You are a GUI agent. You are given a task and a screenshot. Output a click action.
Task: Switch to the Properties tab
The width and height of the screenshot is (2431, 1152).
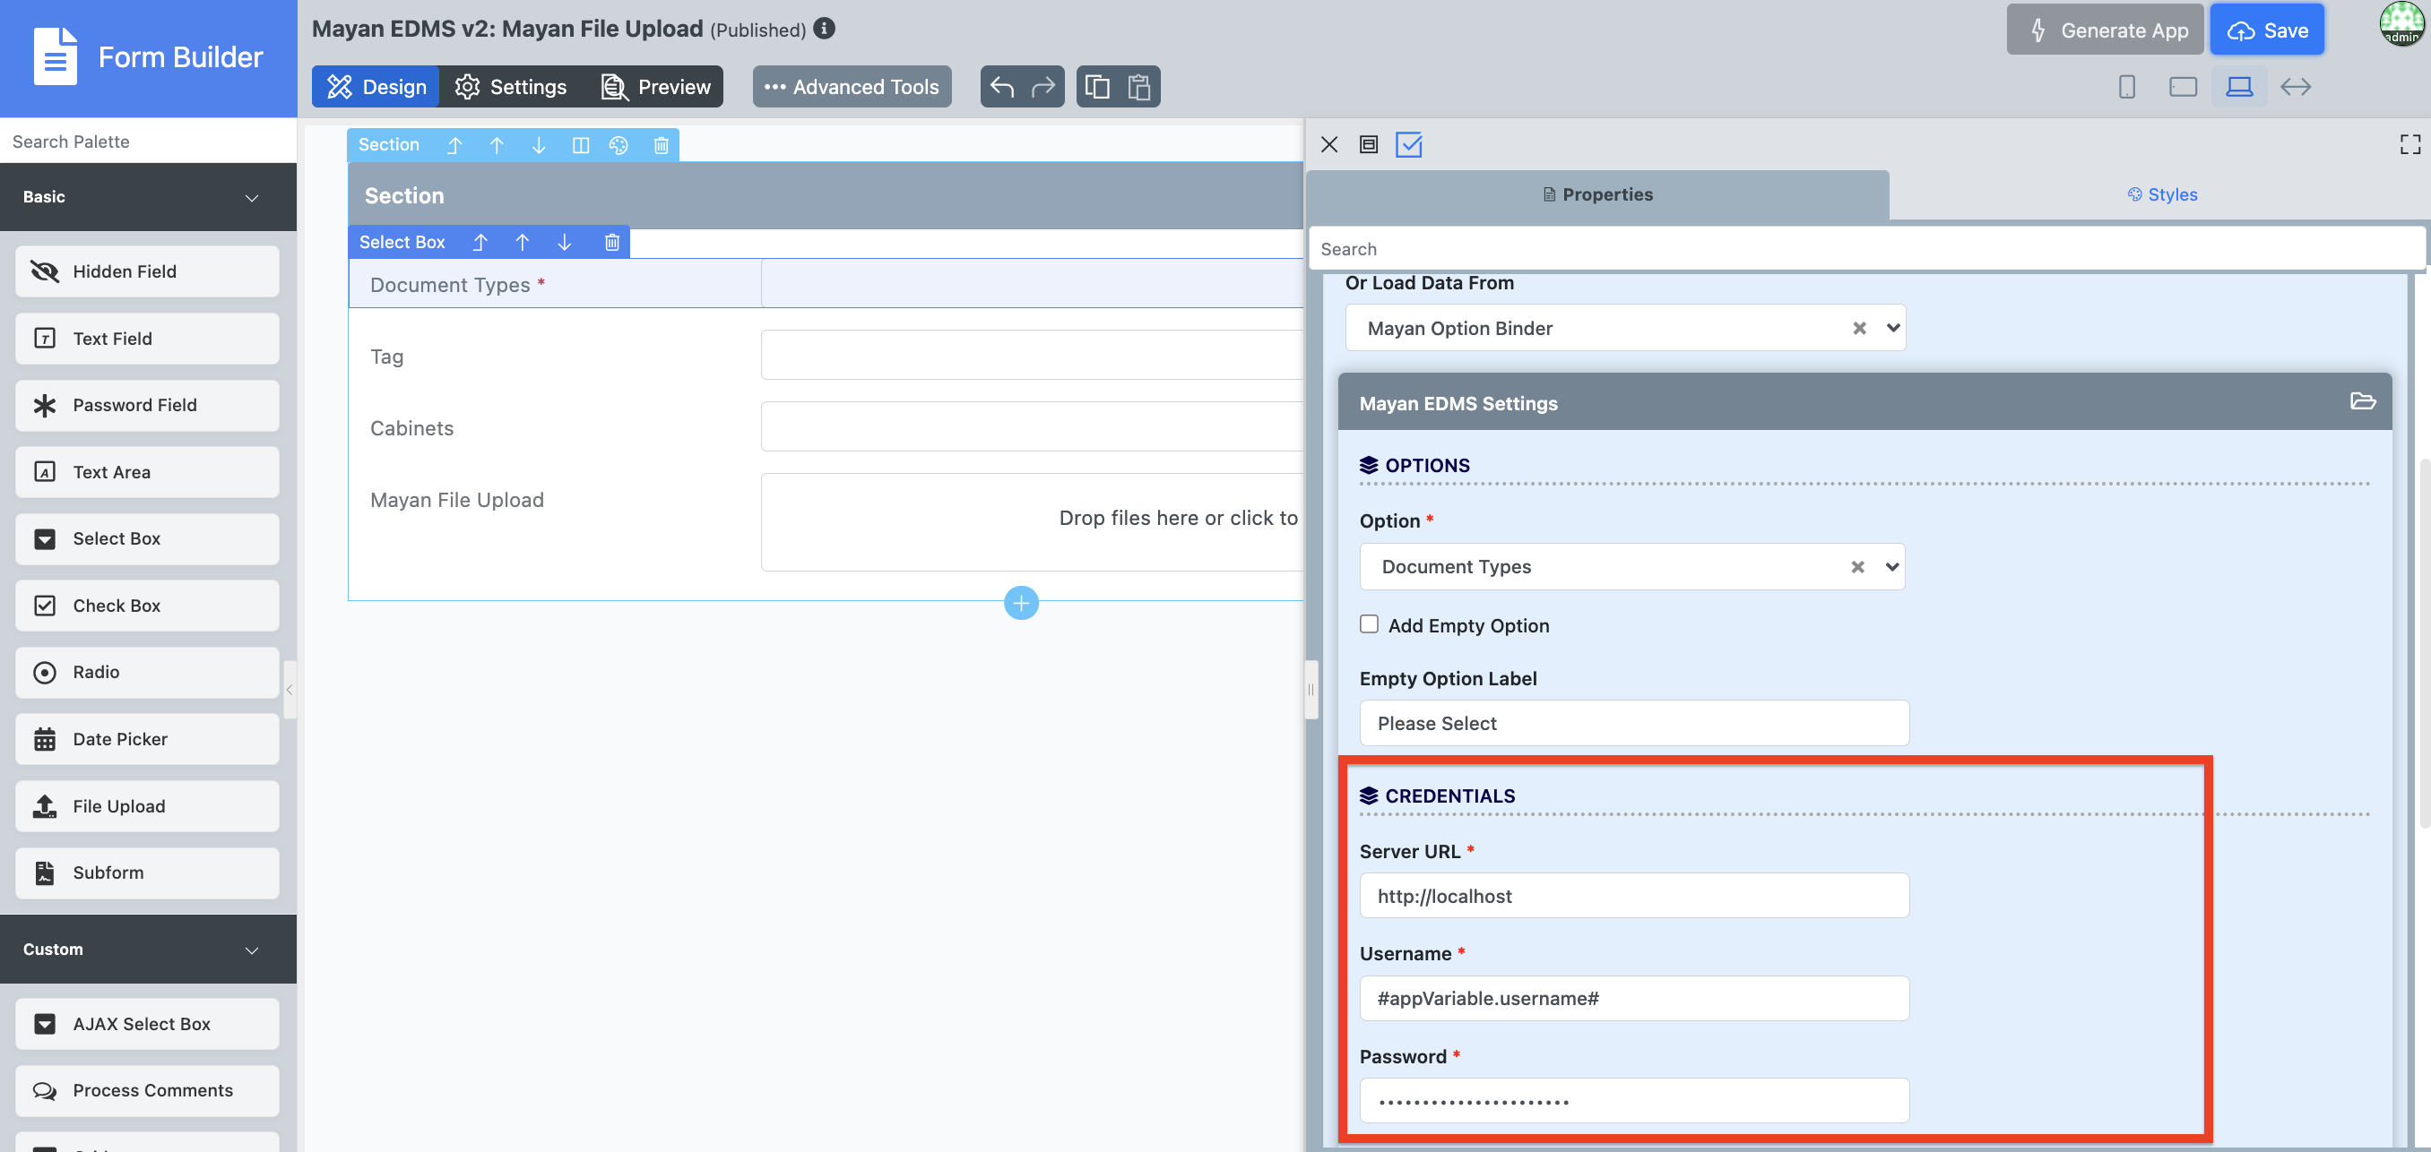pyautogui.click(x=1597, y=194)
